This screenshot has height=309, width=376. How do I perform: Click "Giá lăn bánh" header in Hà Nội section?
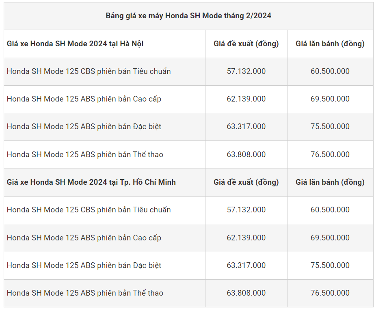pyautogui.click(x=330, y=43)
